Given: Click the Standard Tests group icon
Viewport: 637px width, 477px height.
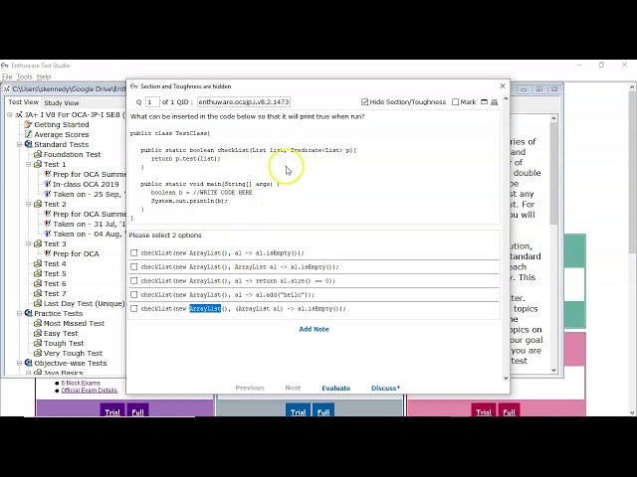Looking at the screenshot, I should 29,144.
